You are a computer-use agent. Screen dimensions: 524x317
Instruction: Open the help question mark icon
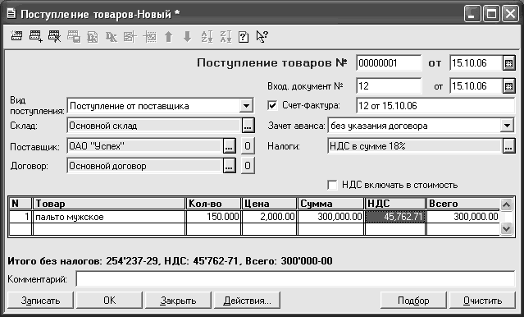244,36
